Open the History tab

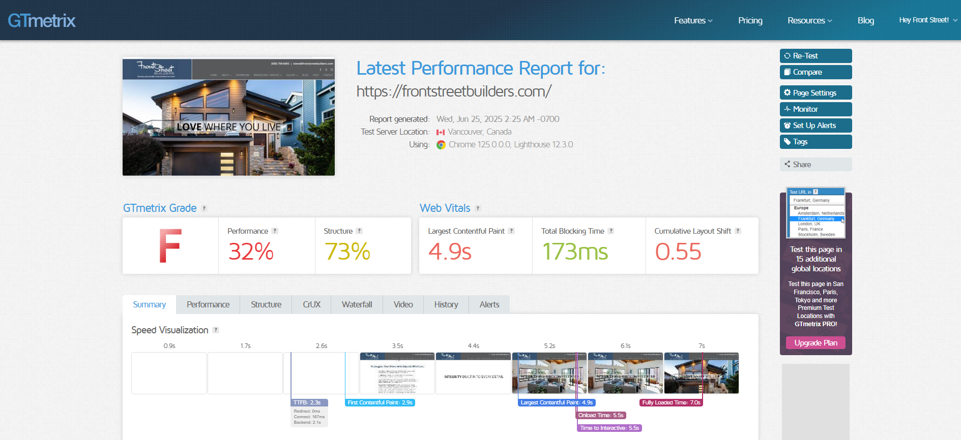[x=446, y=304]
